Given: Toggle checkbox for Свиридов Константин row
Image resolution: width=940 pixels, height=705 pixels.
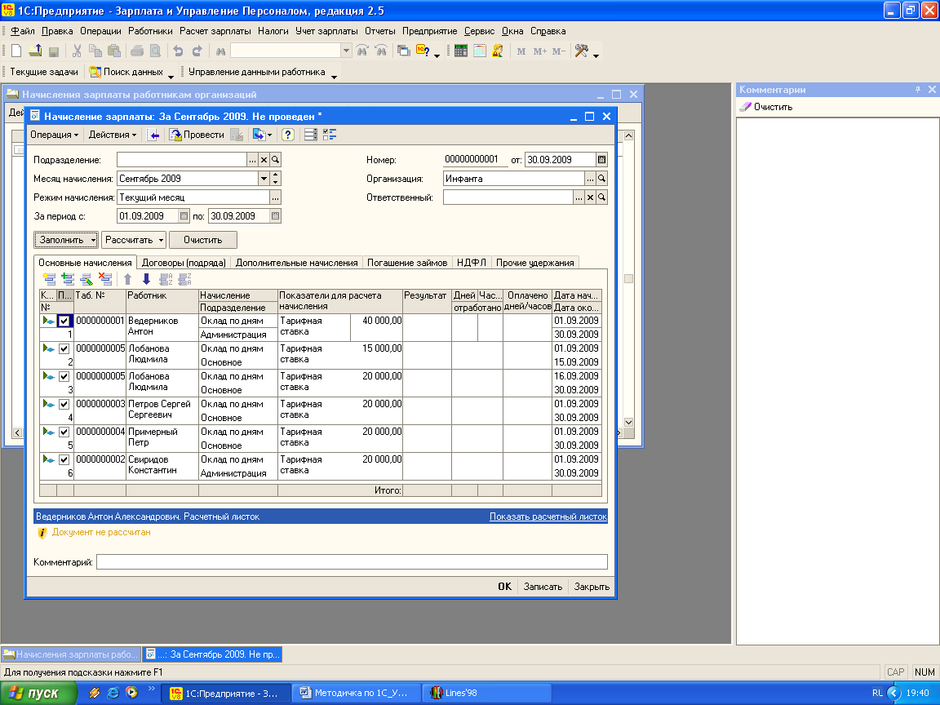Looking at the screenshot, I should [x=64, y=460].
